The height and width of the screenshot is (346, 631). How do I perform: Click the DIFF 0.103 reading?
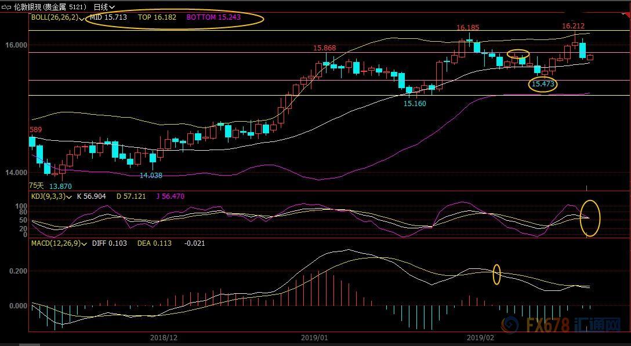(x=110, y=243)
